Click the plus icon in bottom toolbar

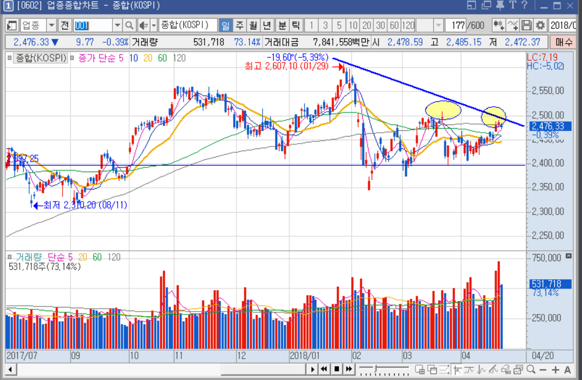click(555, 370)
